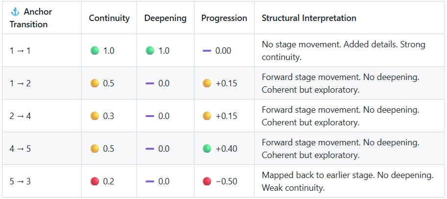
Task: Click the Deepening column header
Action: click(x=165, y=18)
